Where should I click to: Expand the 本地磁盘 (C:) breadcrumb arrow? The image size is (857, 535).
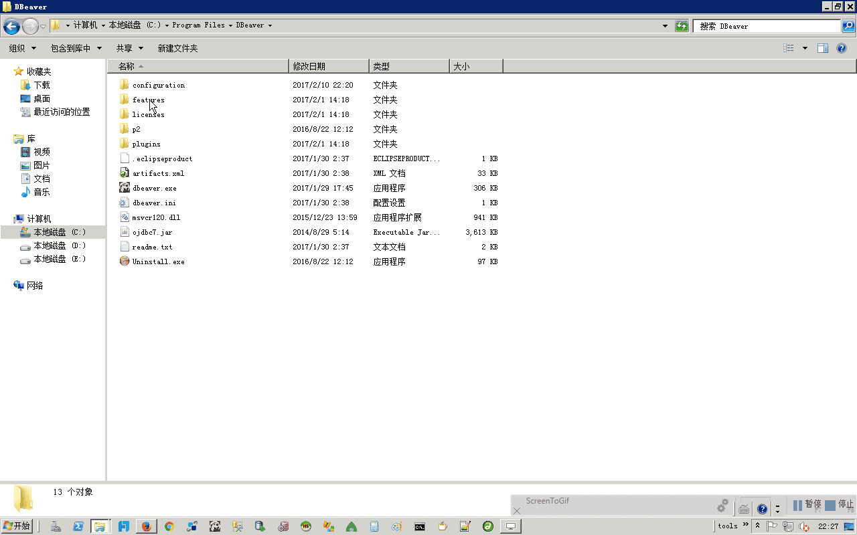coord(167,25)
